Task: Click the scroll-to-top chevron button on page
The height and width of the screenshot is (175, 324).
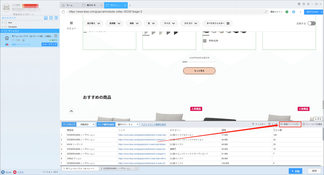Action: click(71, 111)
